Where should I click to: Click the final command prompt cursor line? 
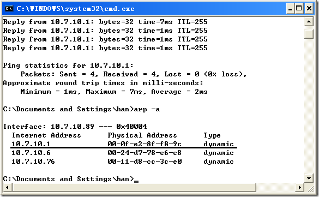tap(70, 179)
